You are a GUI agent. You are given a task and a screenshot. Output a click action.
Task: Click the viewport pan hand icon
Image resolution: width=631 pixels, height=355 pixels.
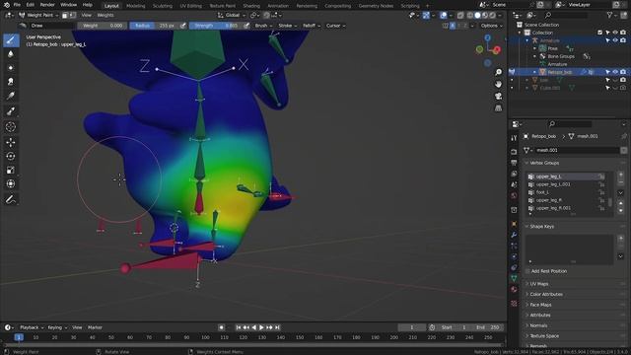(x=498, y=84)
